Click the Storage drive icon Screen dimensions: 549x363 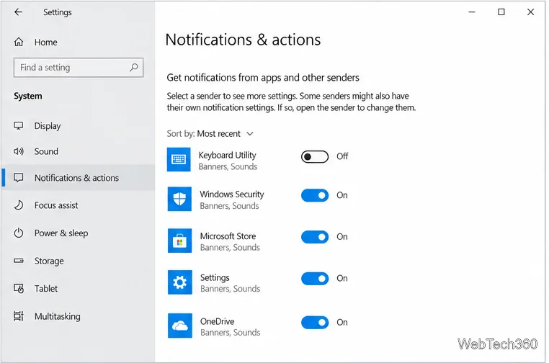click(19, 261)
